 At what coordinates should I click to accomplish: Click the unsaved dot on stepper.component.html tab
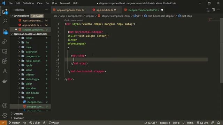[x=162, y=10]
